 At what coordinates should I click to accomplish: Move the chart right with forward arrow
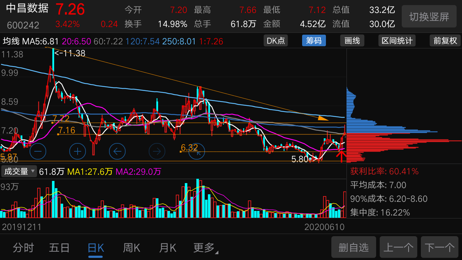[x=157, y=151]
